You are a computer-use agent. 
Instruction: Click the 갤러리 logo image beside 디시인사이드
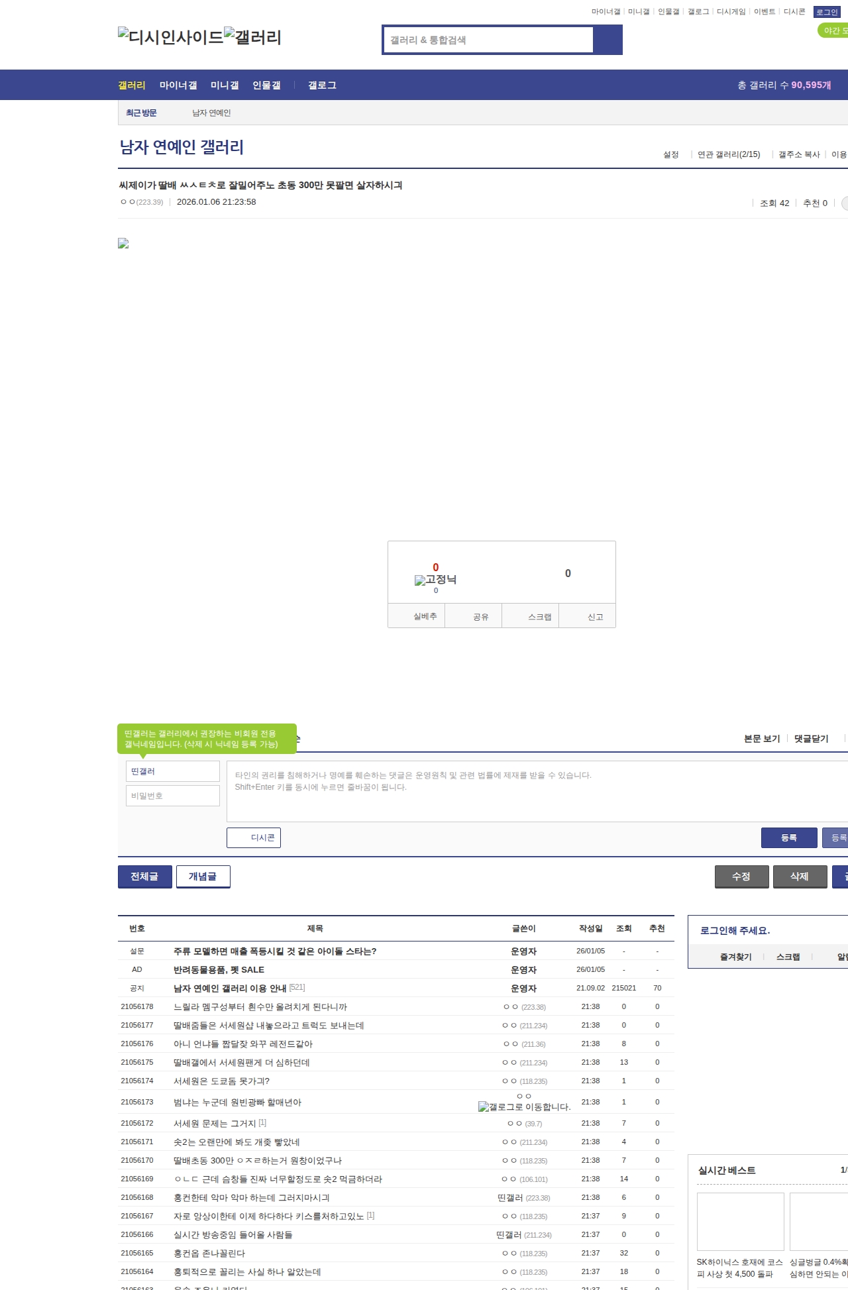click(x=253, y=37)
